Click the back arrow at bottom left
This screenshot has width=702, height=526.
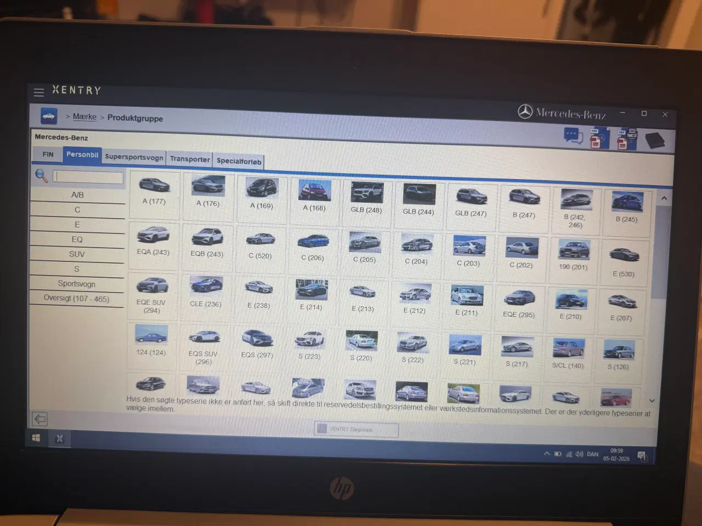(39, 419)
